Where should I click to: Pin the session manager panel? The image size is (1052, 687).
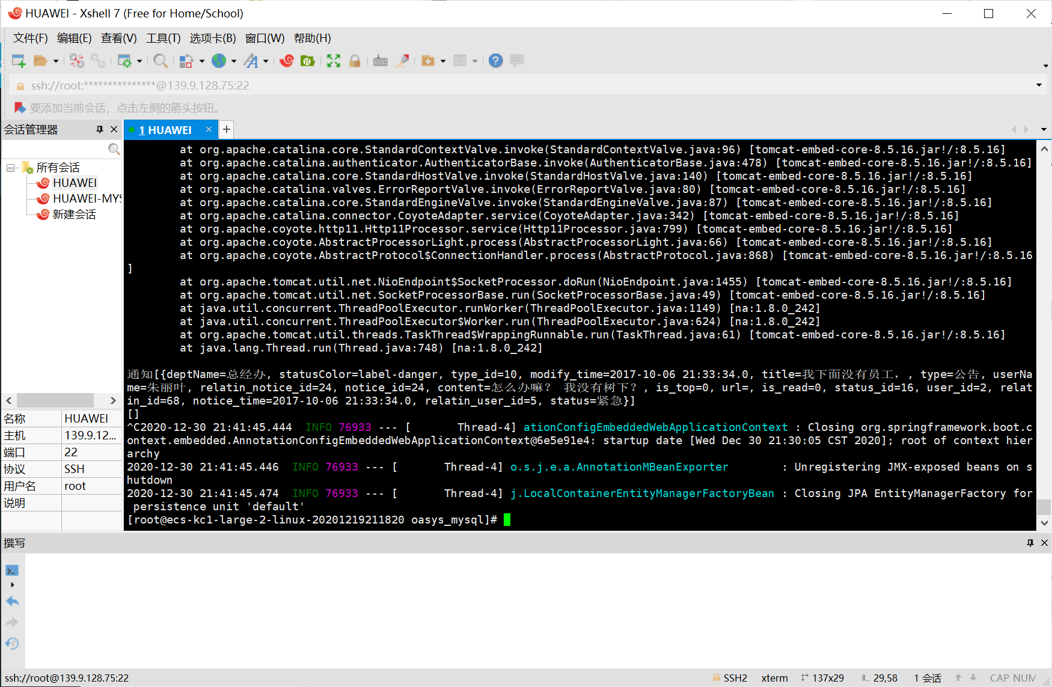[x=100, y=129]
